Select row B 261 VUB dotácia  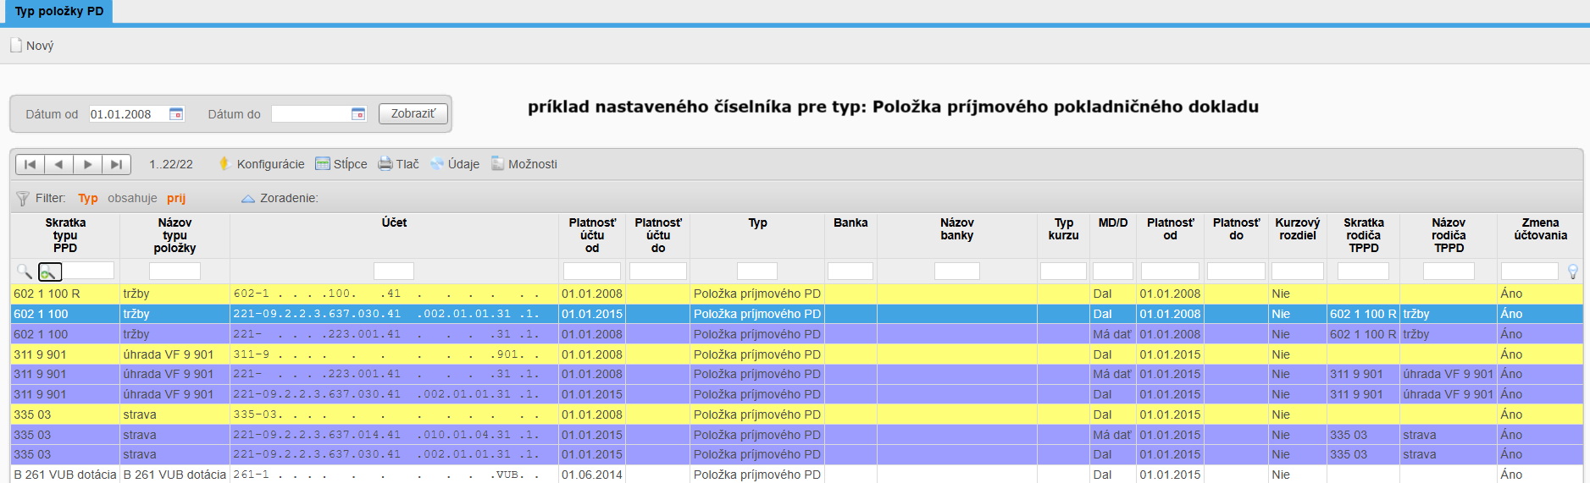pyautogui.click(x=796, y=475)
